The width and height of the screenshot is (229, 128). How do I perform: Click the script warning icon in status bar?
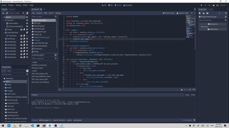click(182, 90)
